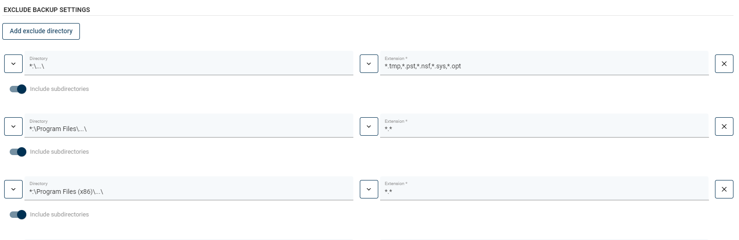This screenshot has width=739, height=240.
Task: Focus the *.* extension field for Program Files (x86)
Action: pos(544,192)
